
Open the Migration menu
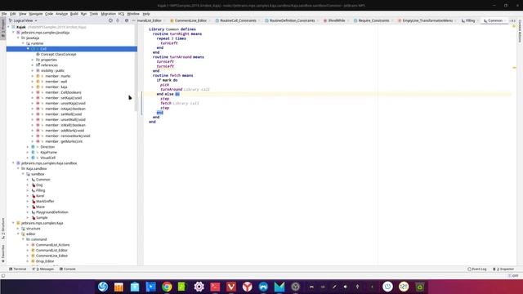(x=108, y=14)
